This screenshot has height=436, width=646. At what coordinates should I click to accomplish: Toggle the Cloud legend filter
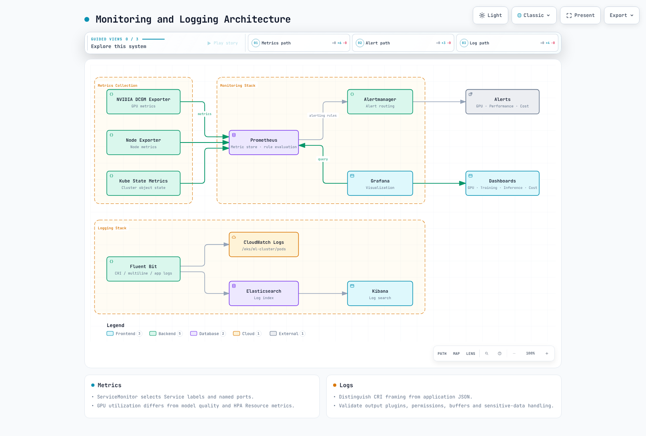coord(247,333)
